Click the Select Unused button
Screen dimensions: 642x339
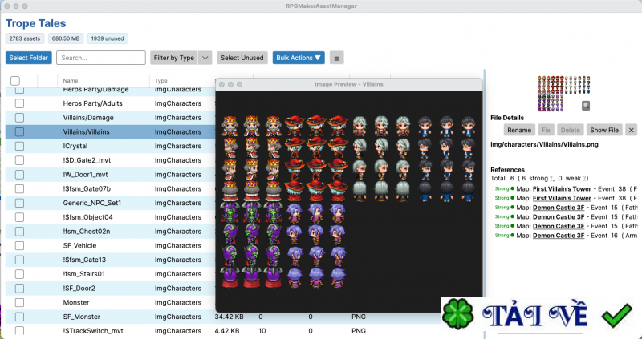point(242,58)
